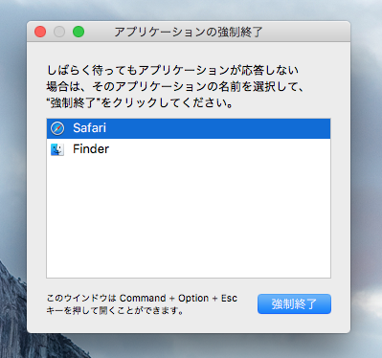Click the Safari compass icon
This screenshot has height=358, width=382.
pyautogui.click(x=57, y=128)
